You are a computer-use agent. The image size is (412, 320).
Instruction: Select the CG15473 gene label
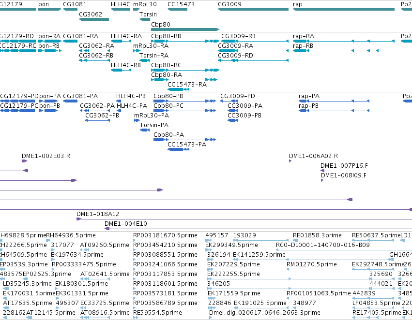click(181, 4)
